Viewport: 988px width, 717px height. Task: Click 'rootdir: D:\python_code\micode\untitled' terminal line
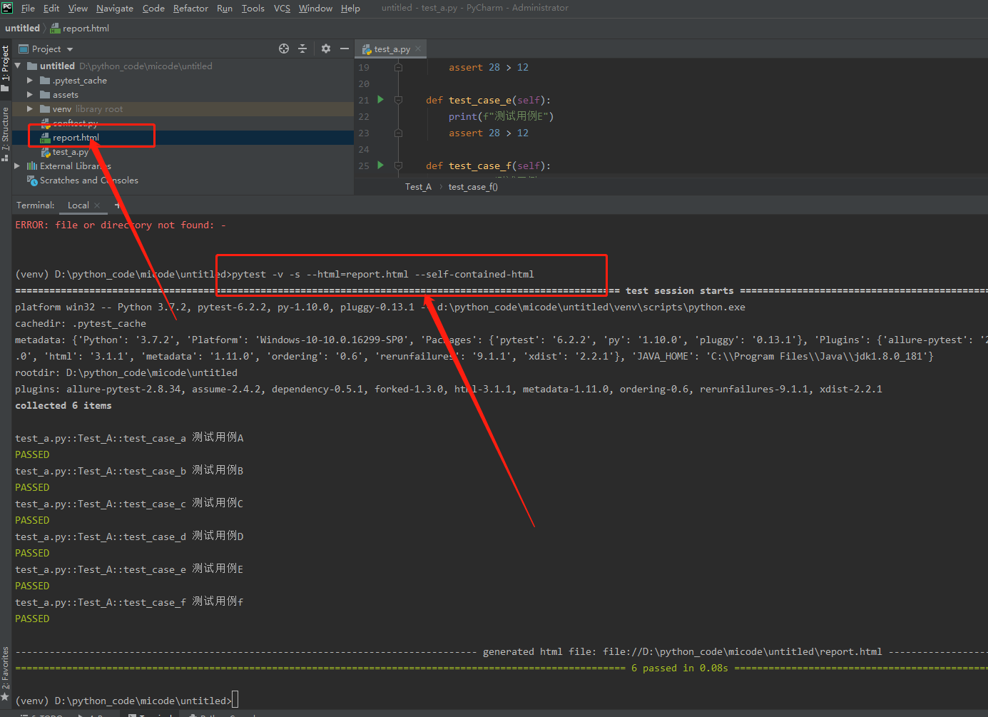click(x=126, y=372)
